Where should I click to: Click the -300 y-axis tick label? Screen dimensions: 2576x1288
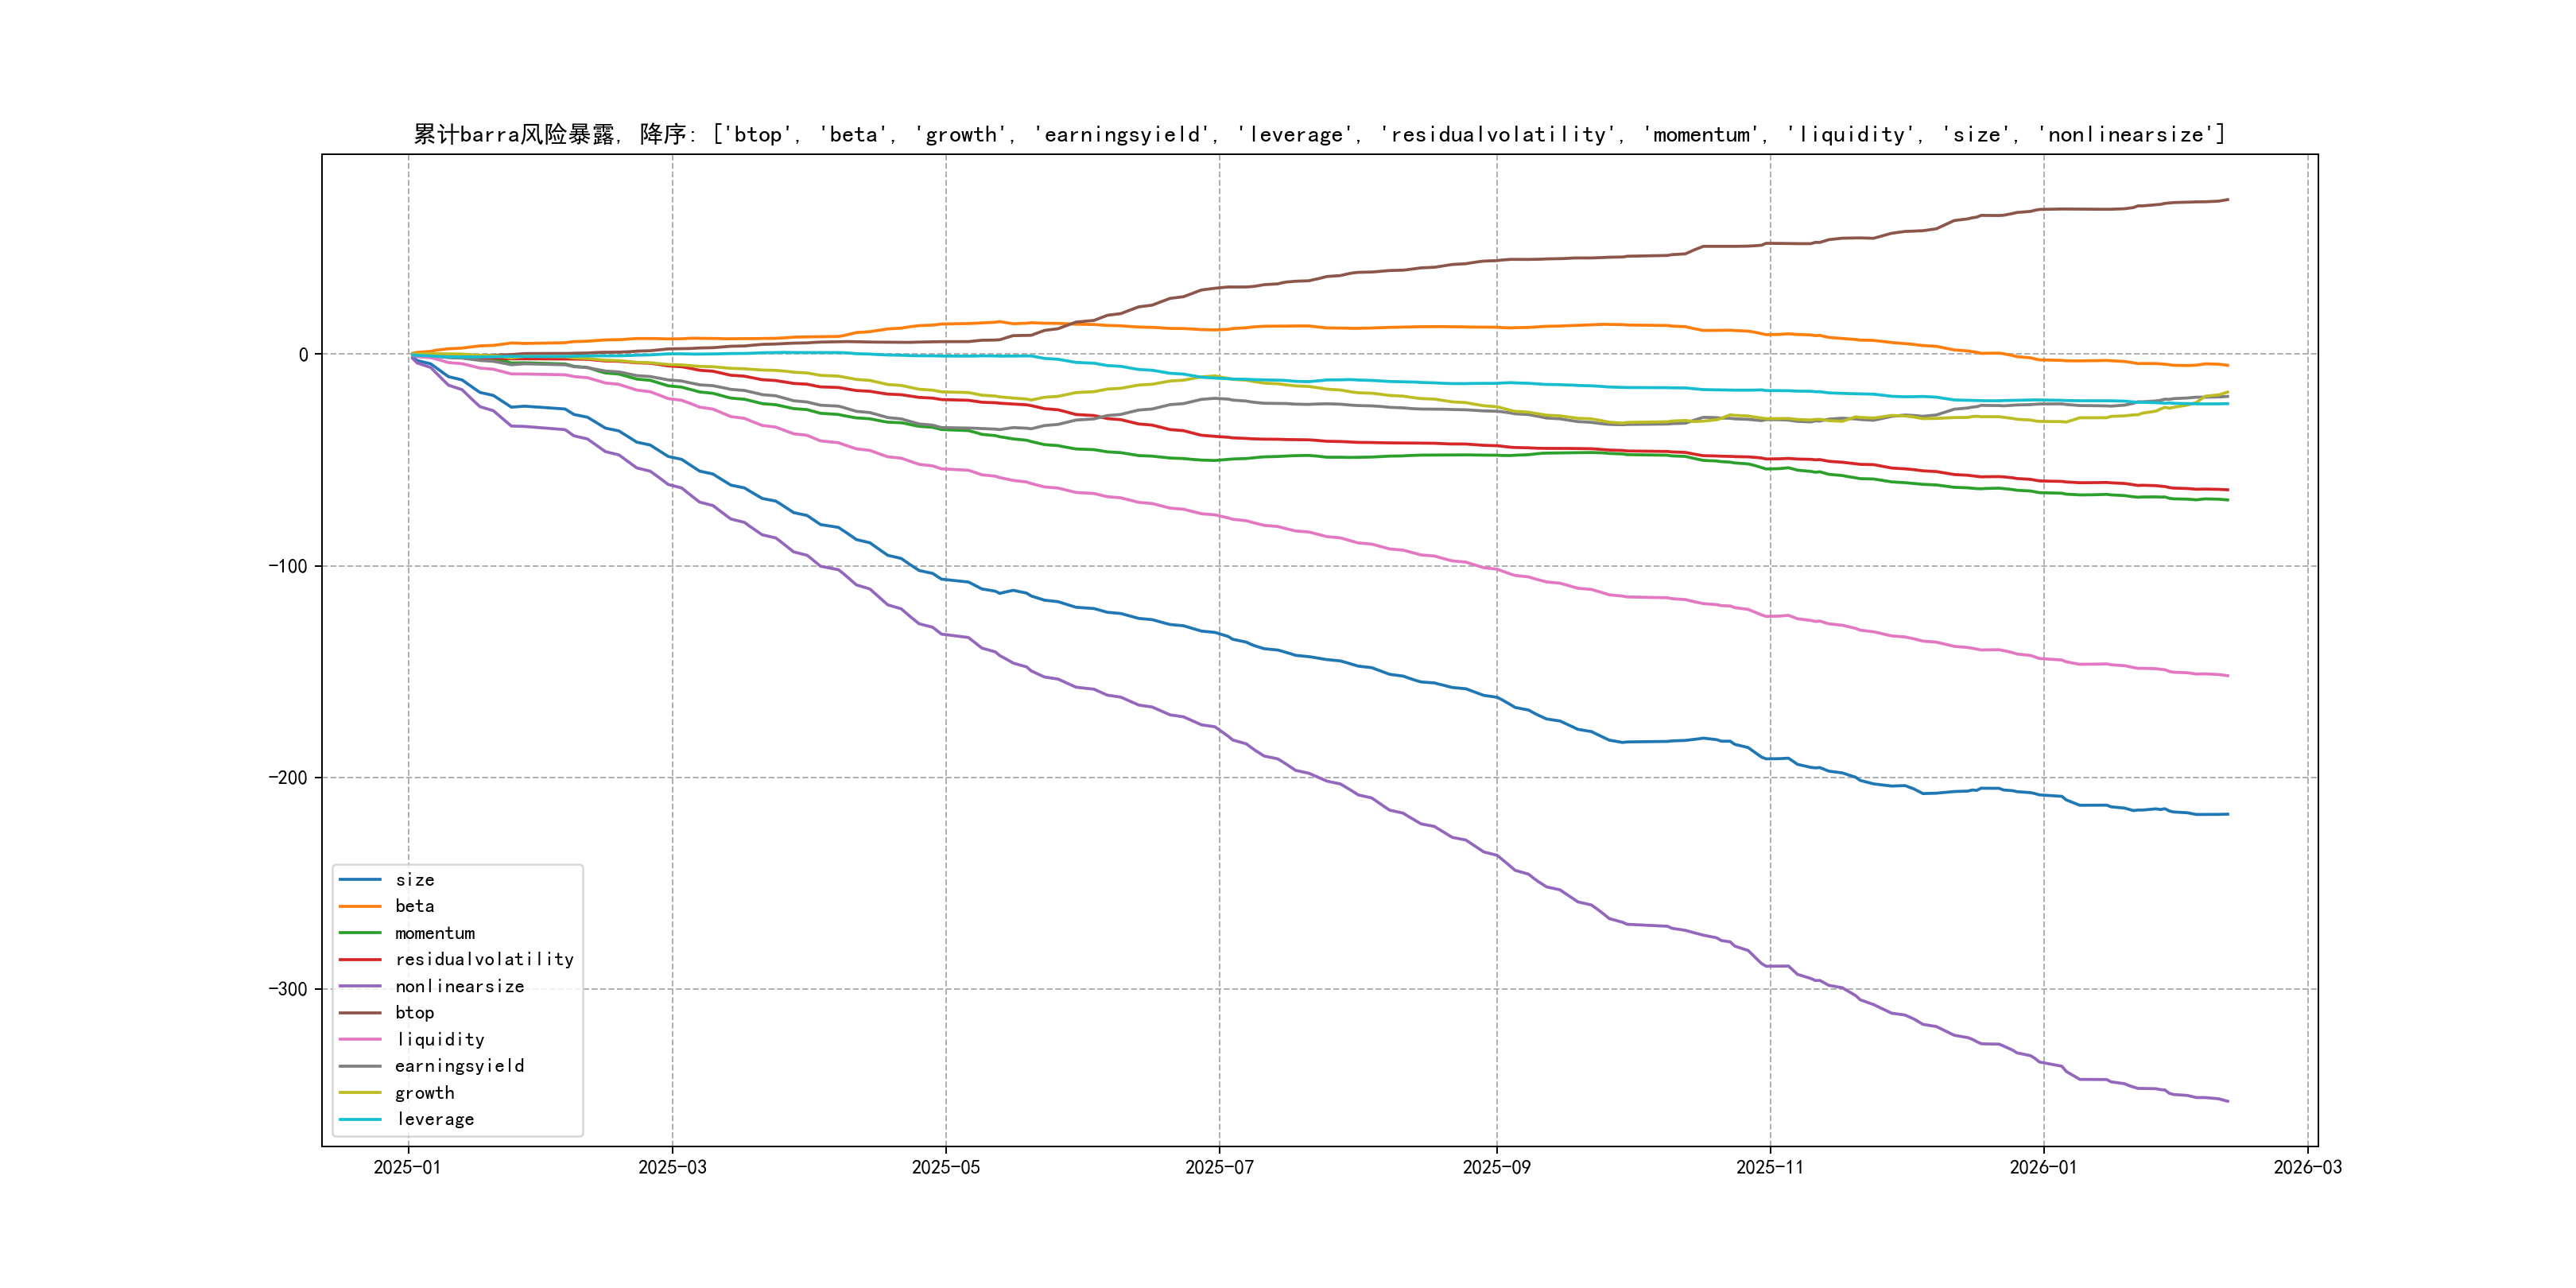tap(288, 989)
